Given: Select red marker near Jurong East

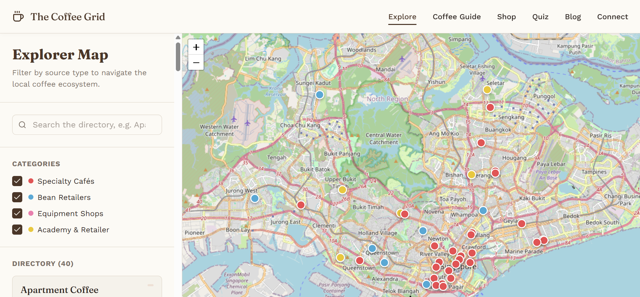Looking at the screenshot, I should coord(301,205).
